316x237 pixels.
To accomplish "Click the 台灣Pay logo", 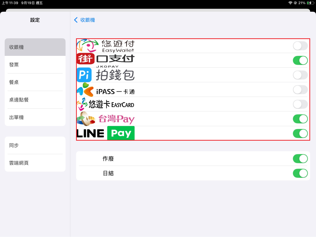I will coord(106,119).
